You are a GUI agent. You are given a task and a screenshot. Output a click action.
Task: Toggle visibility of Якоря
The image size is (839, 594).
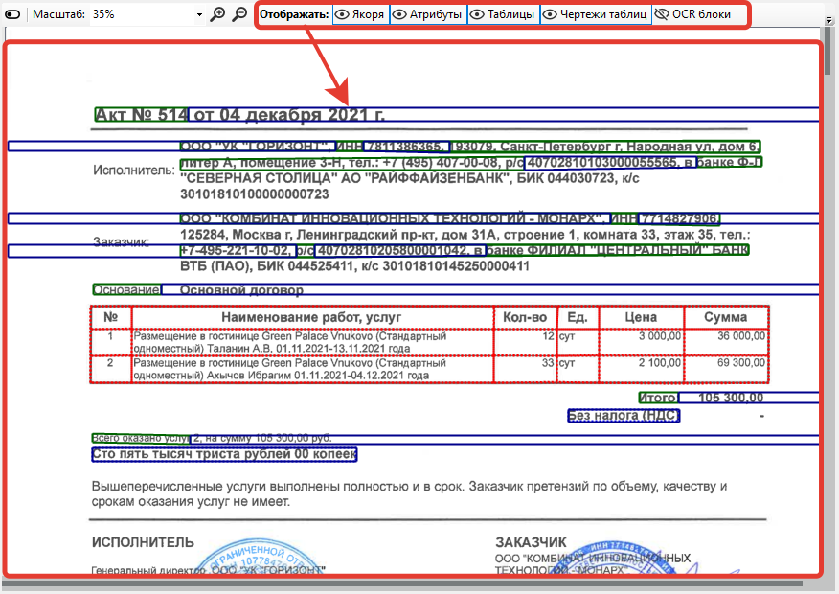[361, 14]
